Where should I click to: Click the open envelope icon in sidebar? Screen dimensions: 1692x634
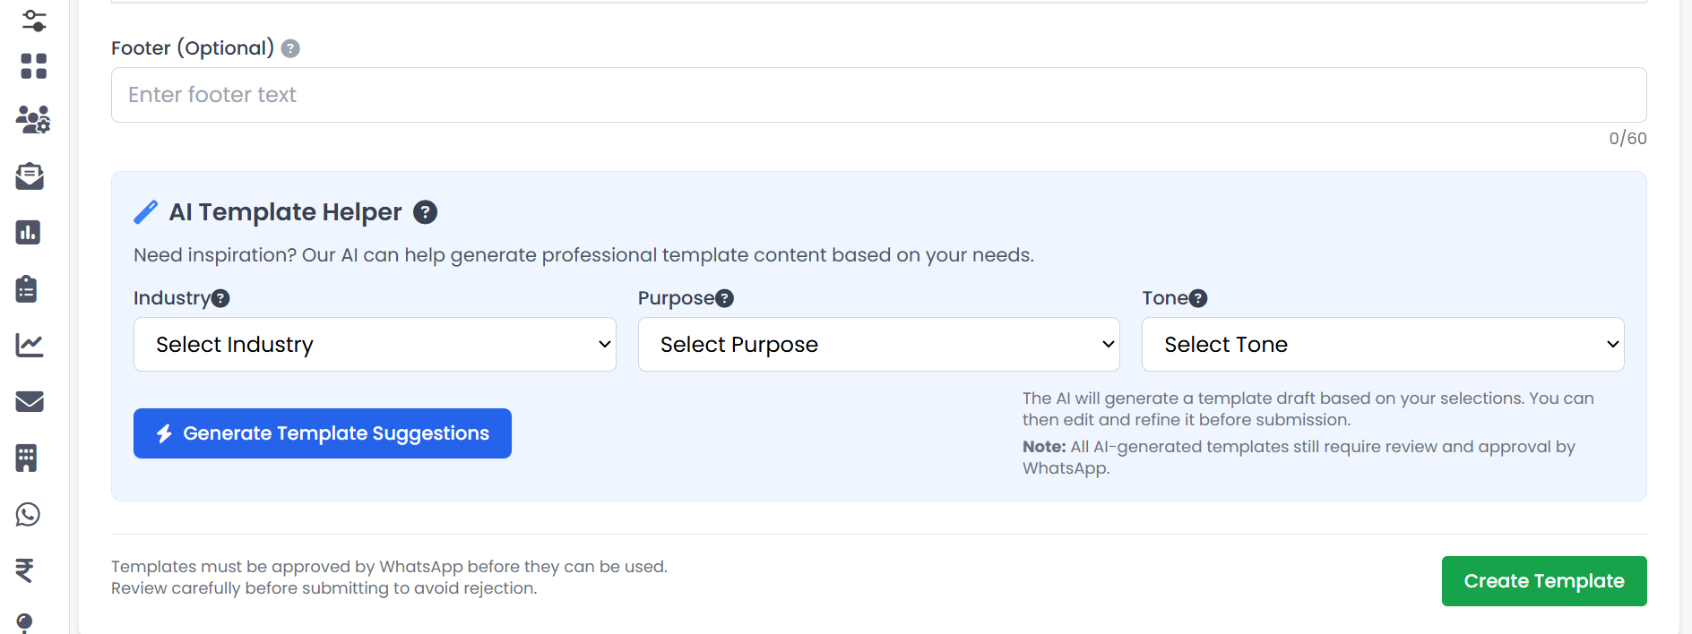[30, 176]
